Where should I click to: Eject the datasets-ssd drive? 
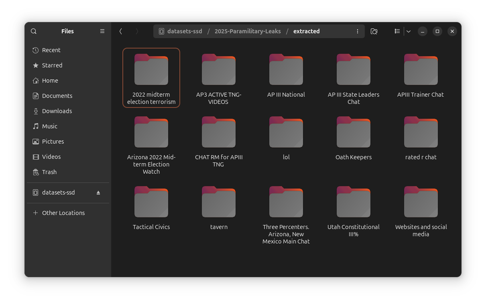(98, 193)
